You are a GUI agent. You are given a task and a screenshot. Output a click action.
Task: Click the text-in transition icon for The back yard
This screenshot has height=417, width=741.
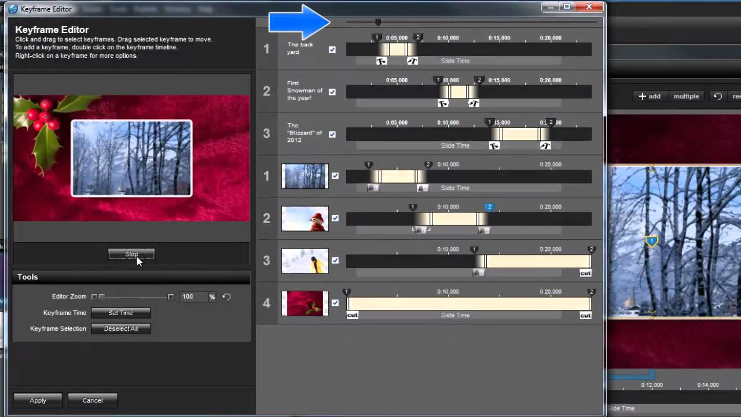coord(381,61)
